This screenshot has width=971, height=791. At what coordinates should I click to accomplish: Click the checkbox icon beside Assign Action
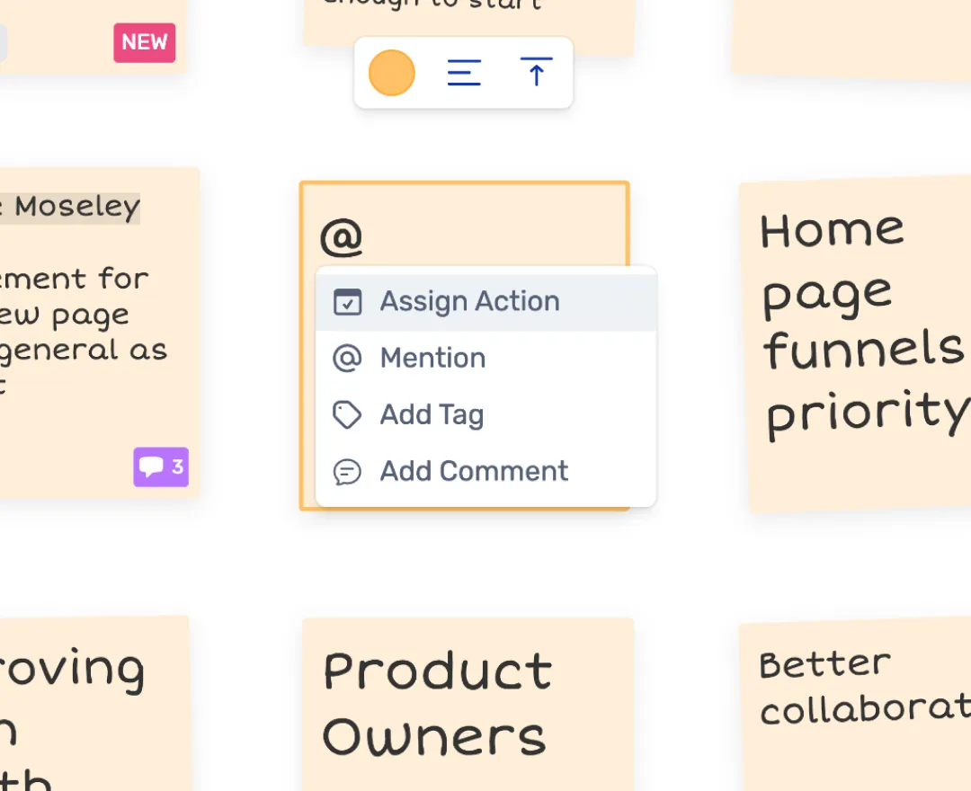click(348, 301)
